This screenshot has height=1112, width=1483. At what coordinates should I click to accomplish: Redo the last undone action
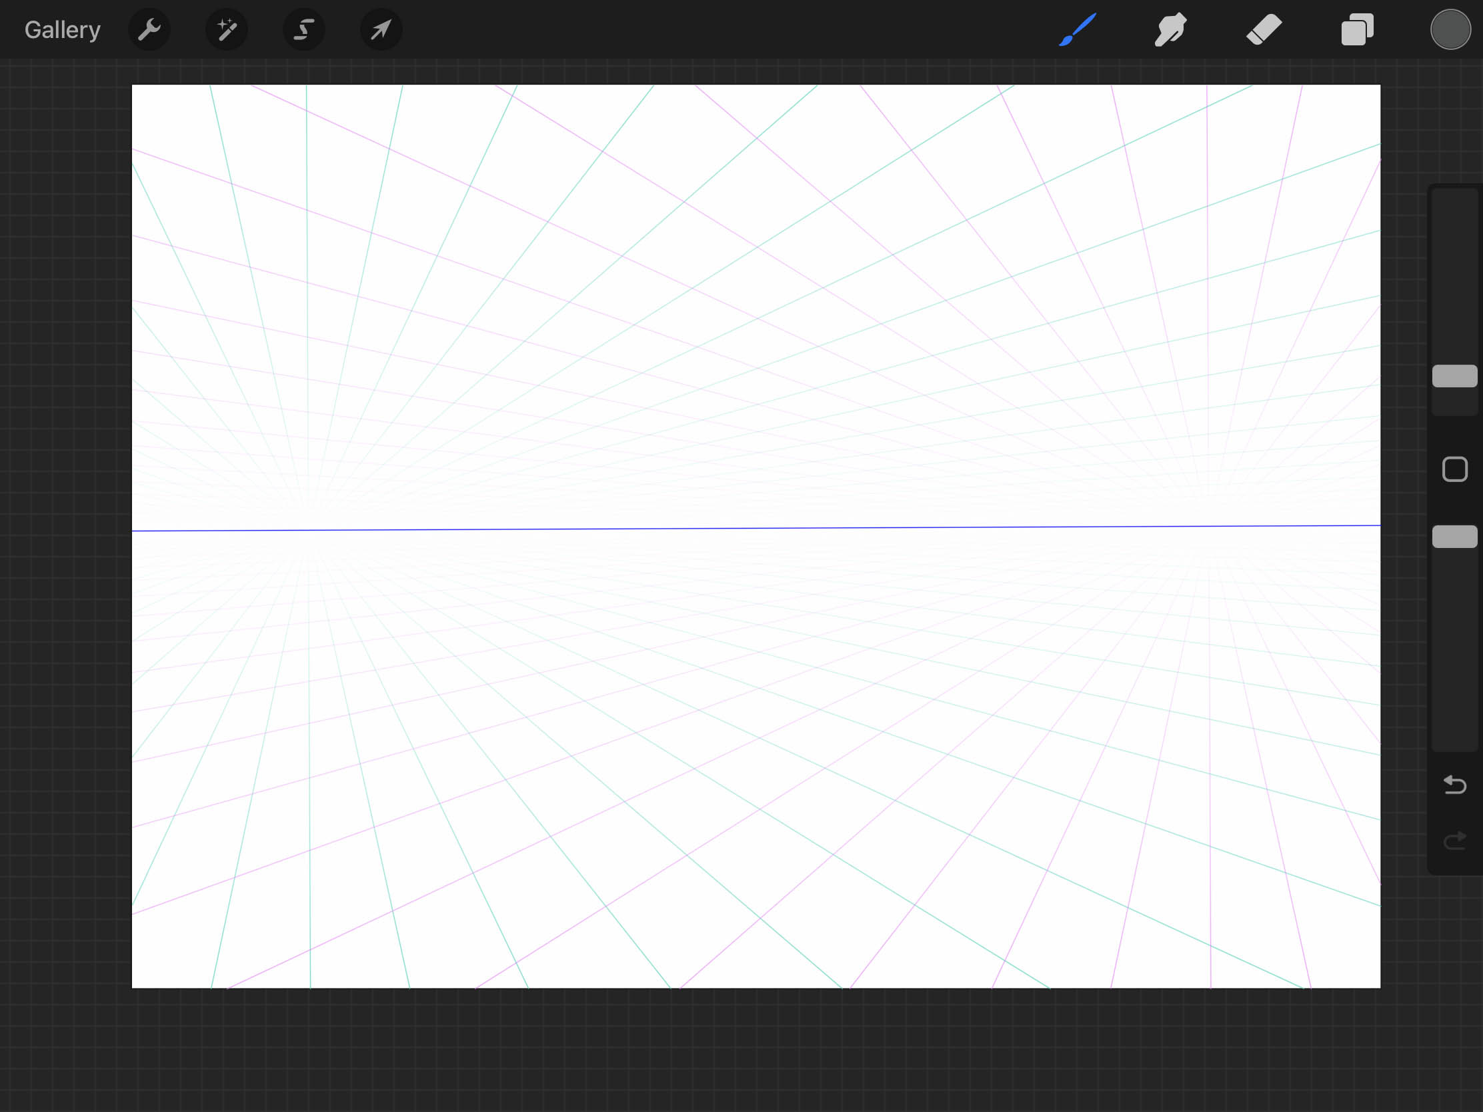[x=1455, y=841]
